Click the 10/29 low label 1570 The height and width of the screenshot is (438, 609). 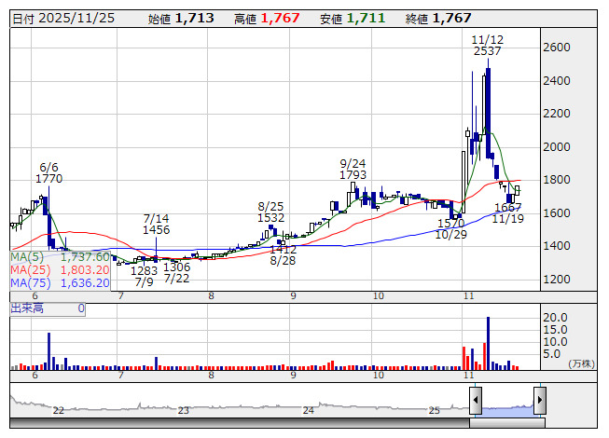(x=450, y=224)
